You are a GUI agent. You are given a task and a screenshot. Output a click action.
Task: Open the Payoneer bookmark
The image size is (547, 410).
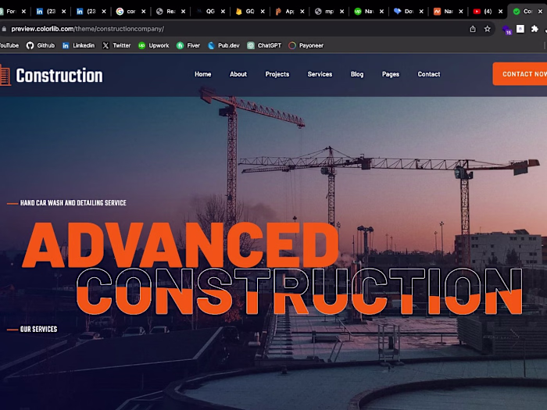(306, 45)
